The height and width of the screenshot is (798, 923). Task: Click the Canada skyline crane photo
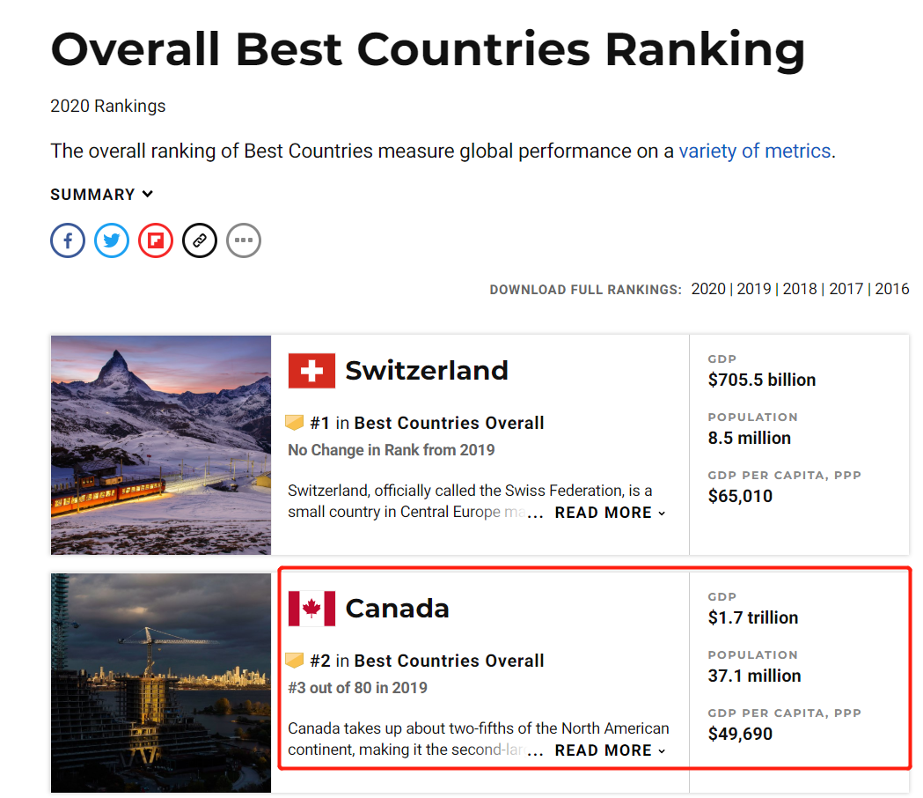click(x=161, y=683)
